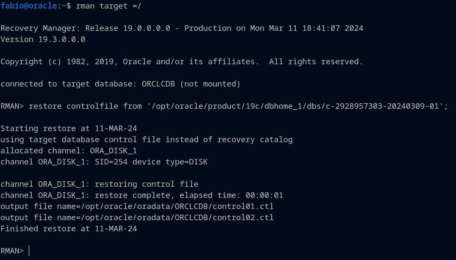This screenshot has height=260, width=456.
Task: Click the 'fabio@oracle' shell prompt text
Action: pos(28,6)
